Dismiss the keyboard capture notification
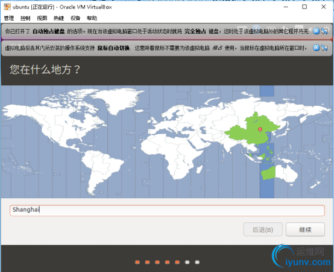334x272 pixels. click(x=317, y=31)
